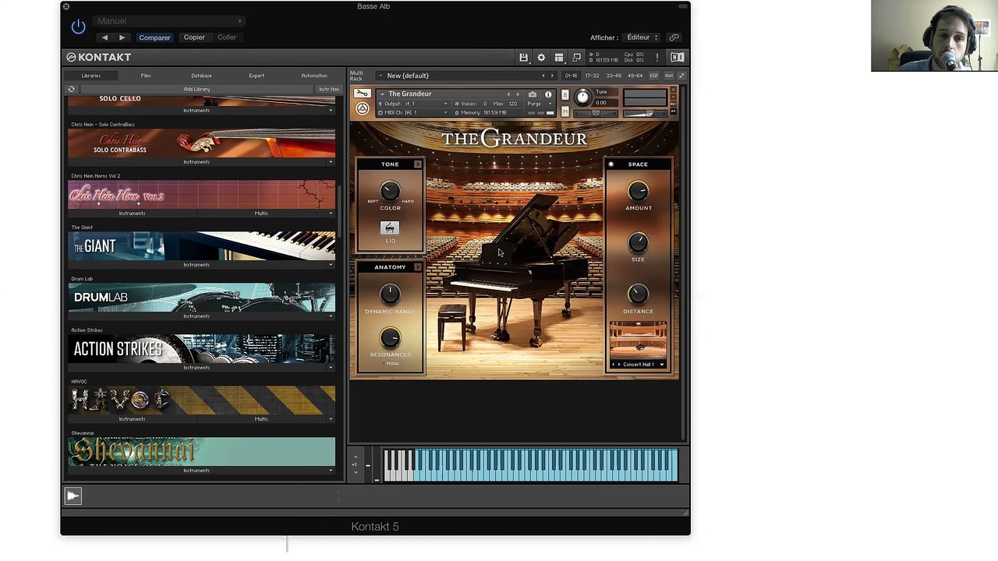Image resolution: width=998 pixels, height=561 pixels.
Task: Click the exclamation panic button
Action: pyautogui.click(x=657, y=58)
